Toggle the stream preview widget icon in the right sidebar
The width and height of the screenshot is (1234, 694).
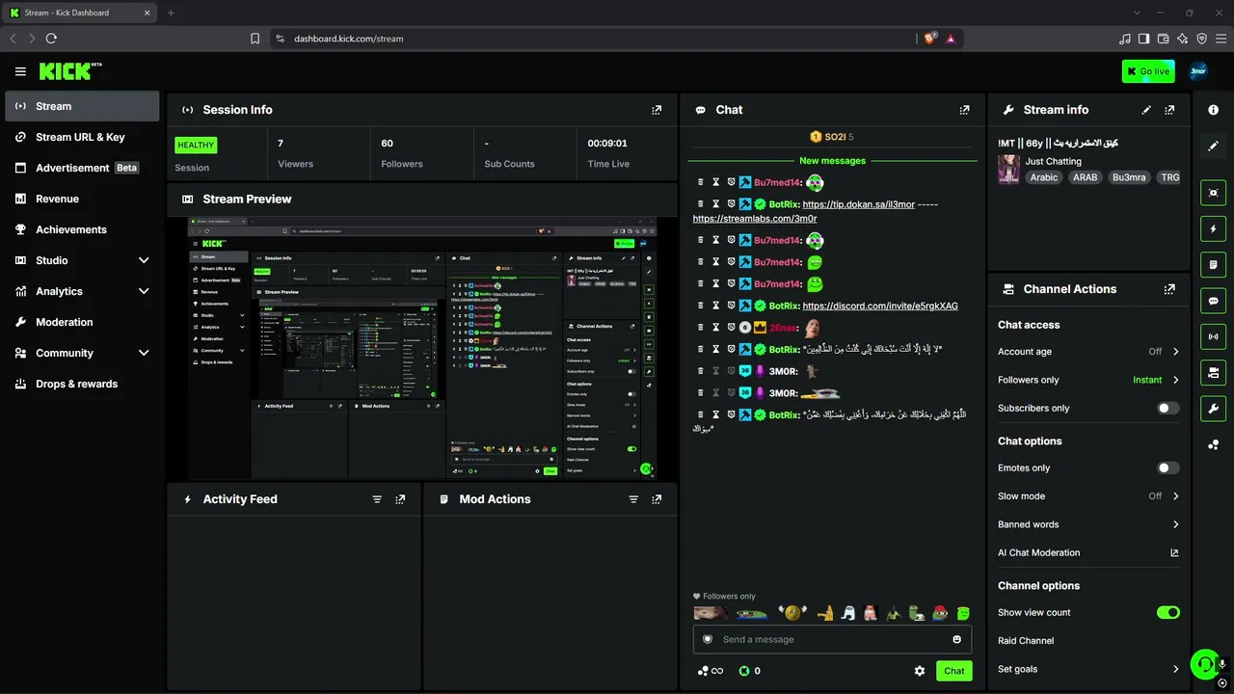[1213, 193]
